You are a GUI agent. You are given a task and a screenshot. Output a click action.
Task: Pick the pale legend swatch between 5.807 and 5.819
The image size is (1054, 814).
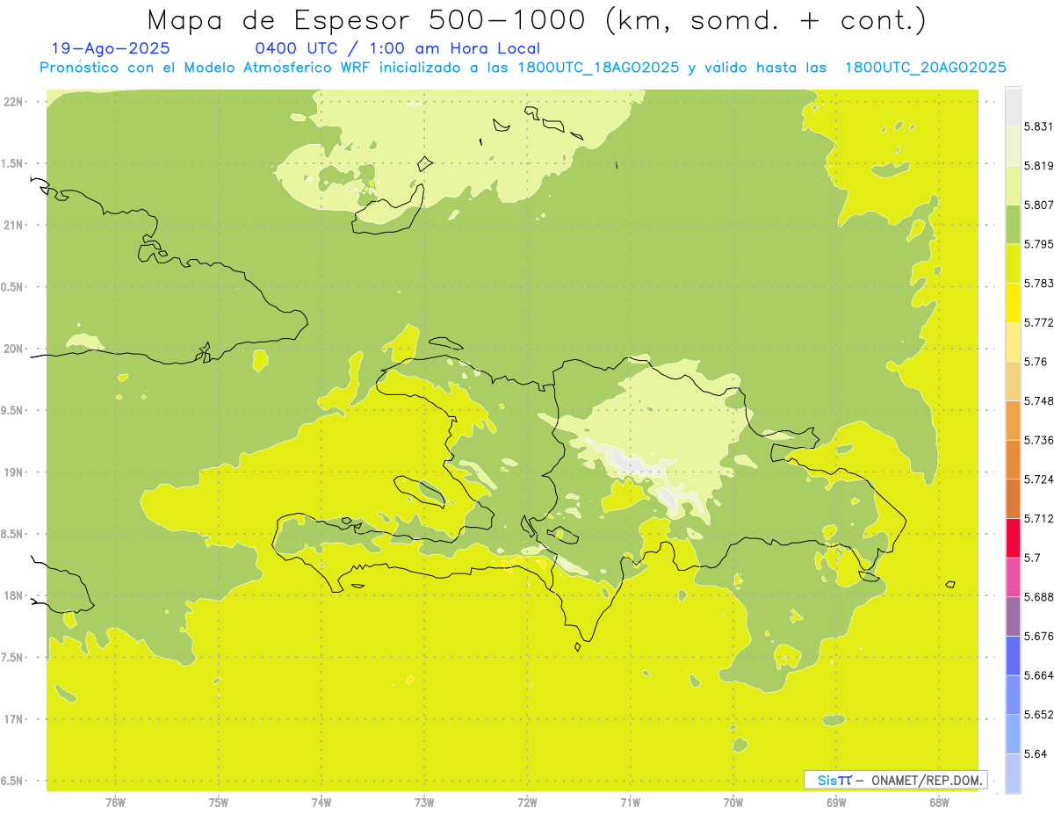[1013, 185]
